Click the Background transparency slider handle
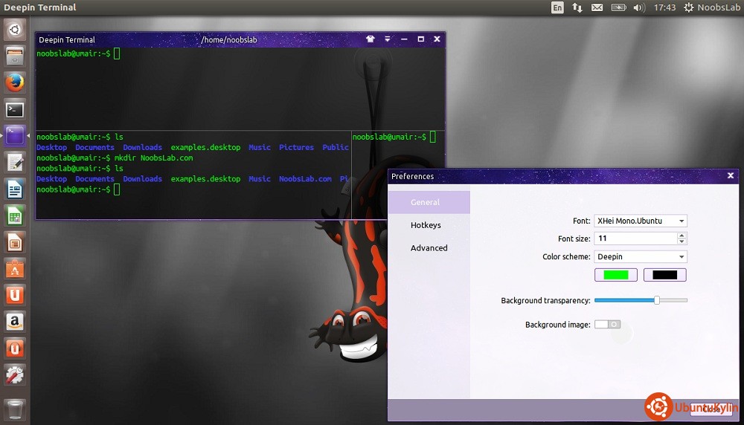The width and height of the screenshot is (744, 425). [x=656, y=300]
